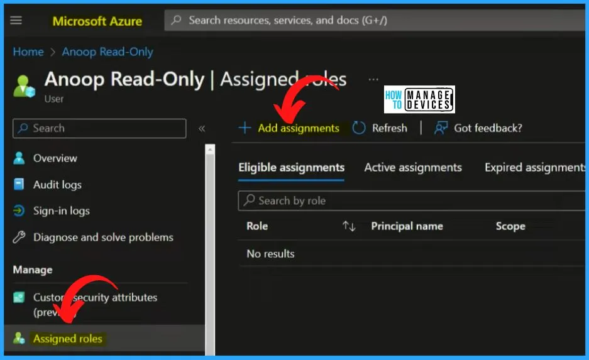
Task: Click the Diagnose wrench icon
Action: tap(19, 237)
